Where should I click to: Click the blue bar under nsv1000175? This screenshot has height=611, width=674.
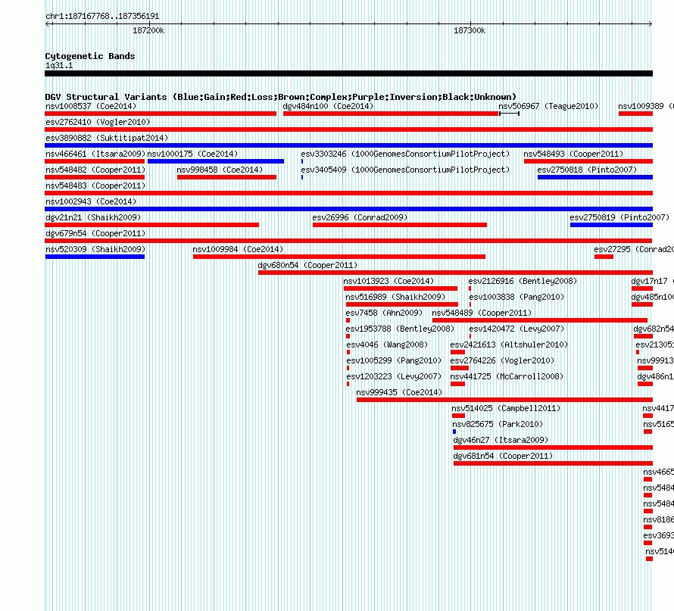(215, 161)
